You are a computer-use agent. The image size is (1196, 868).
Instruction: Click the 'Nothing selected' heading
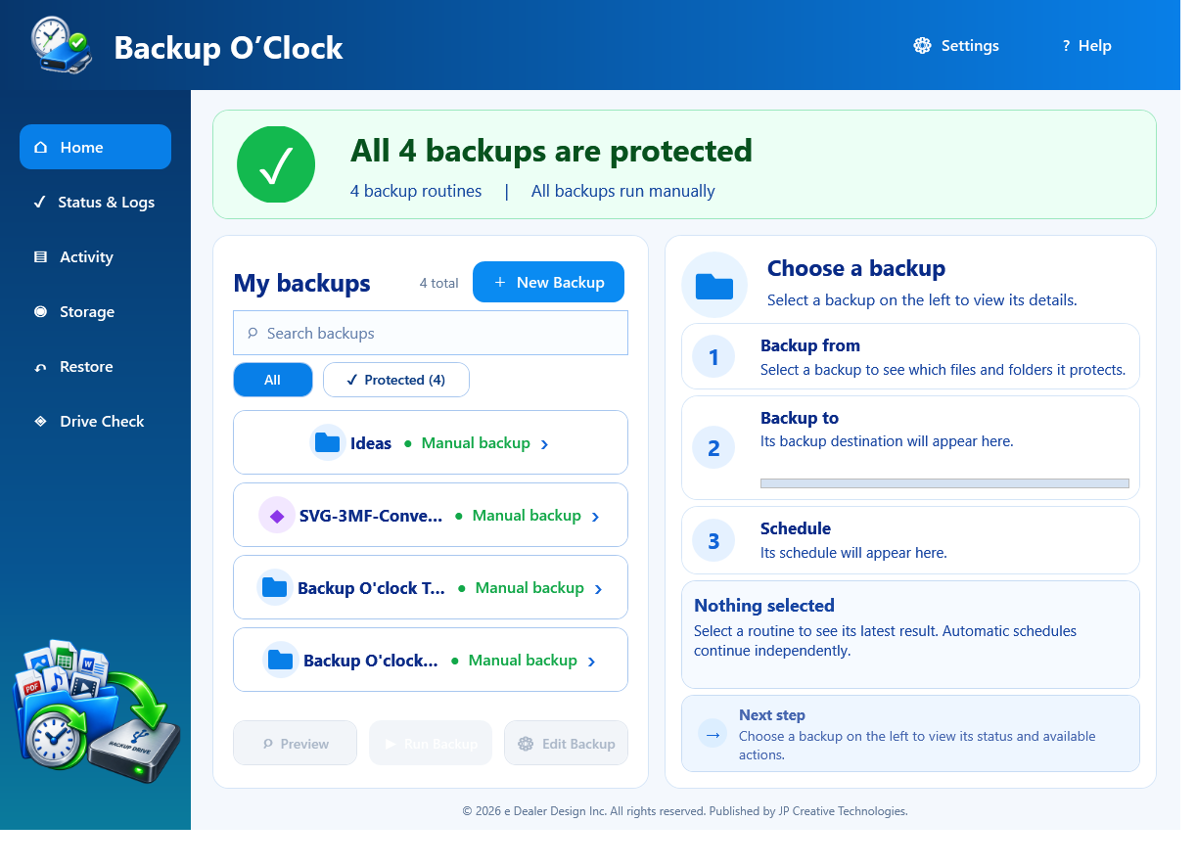[764, 606]
